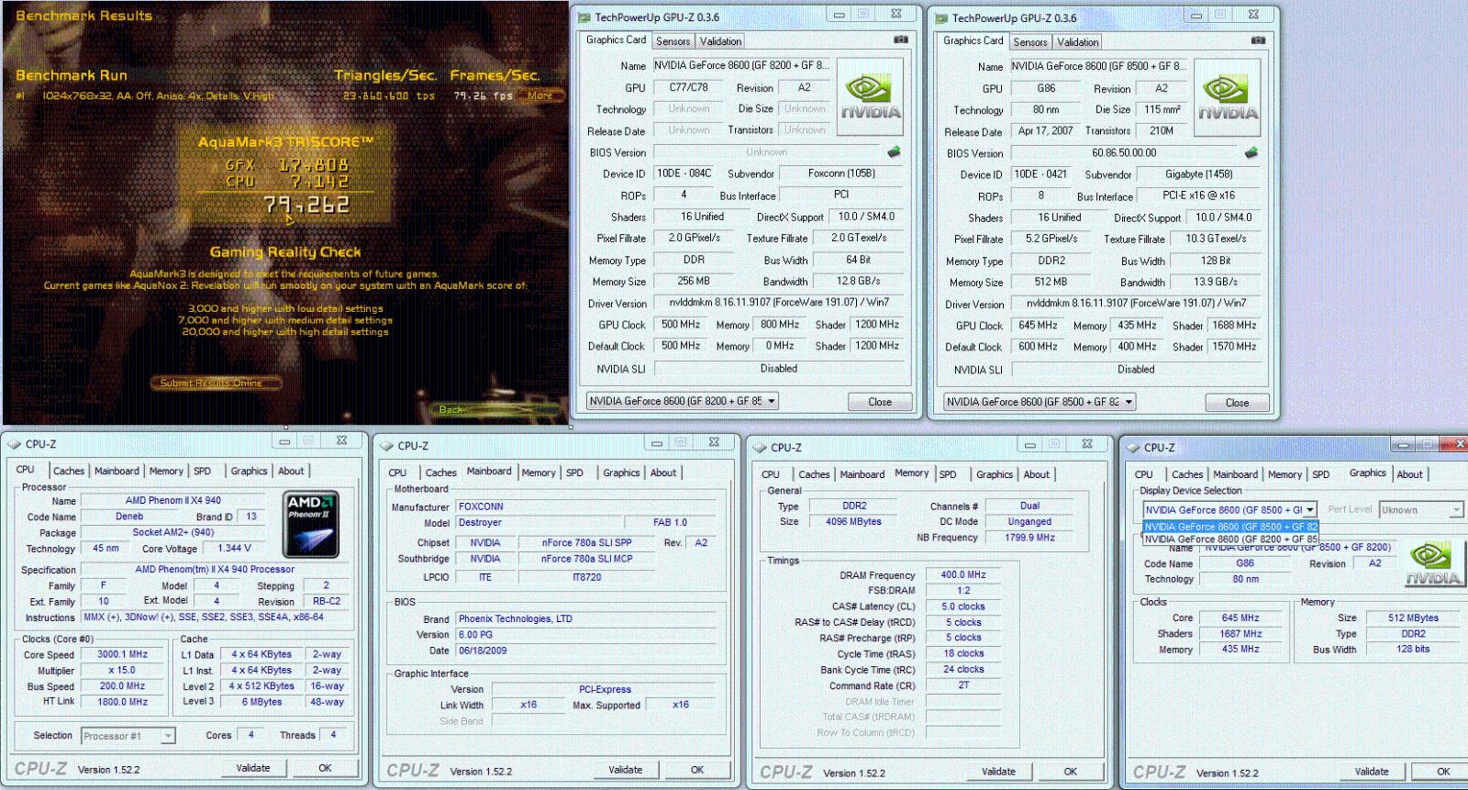Click Driver Version field in right GPU-Z
Viewport: 1468px width, 790px height.
click(1136, 303)
